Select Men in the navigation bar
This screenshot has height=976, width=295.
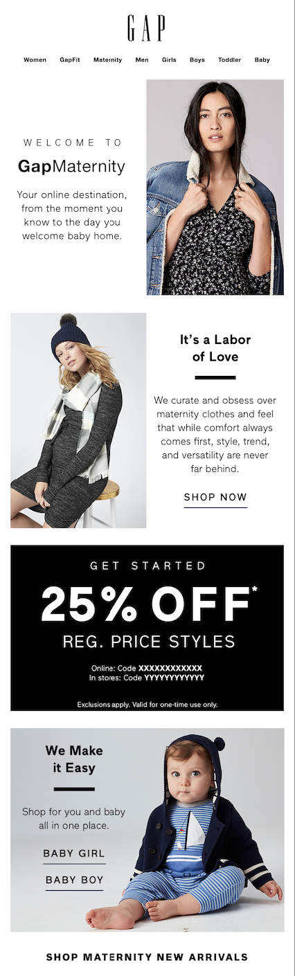pyautogui.click(x=142, y=60)
